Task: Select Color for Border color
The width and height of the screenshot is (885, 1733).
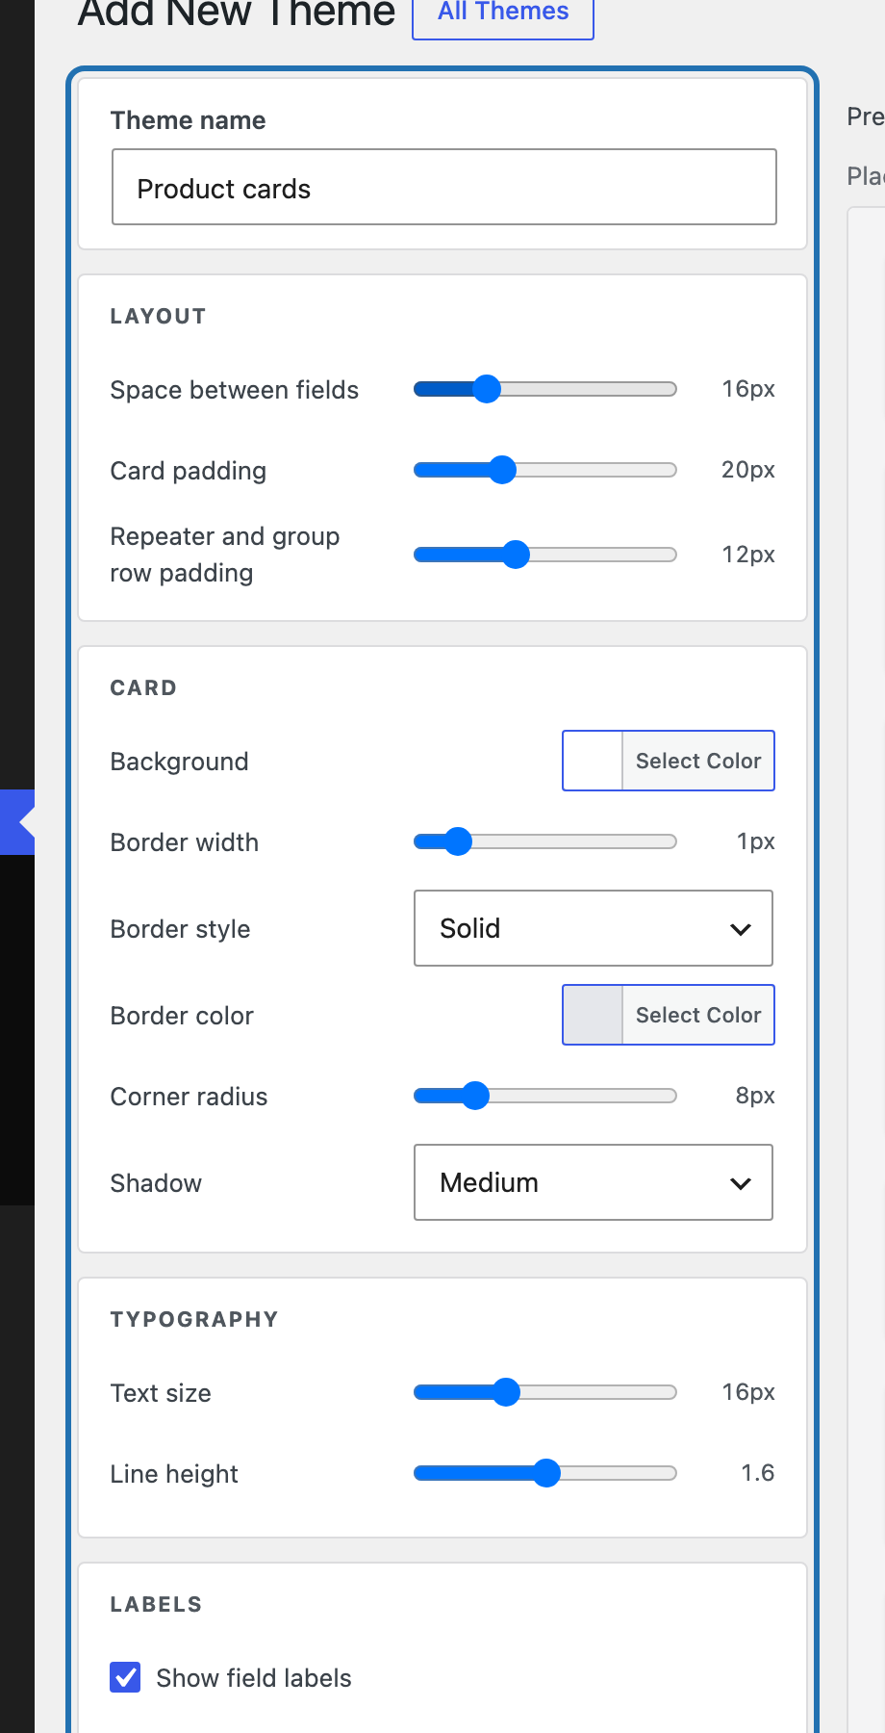Action: [698, 1015]
